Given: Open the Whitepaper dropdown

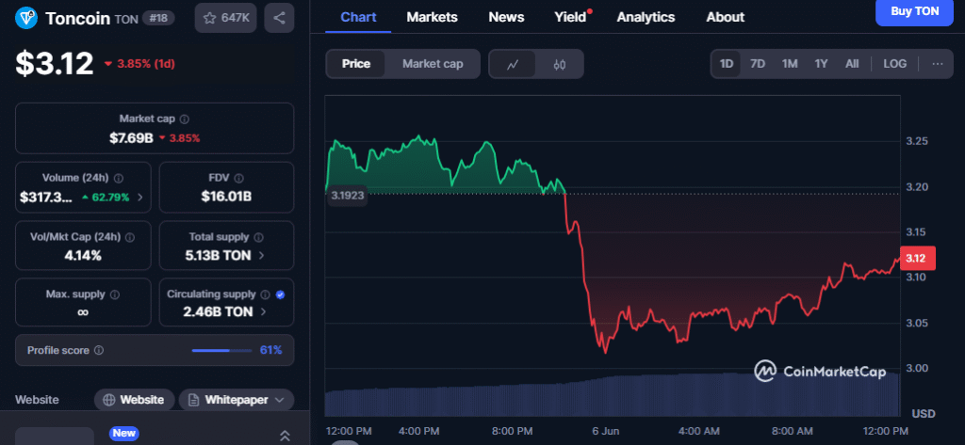Looking at the screenshot, I should pyautogui.click(x=237, y=400).
